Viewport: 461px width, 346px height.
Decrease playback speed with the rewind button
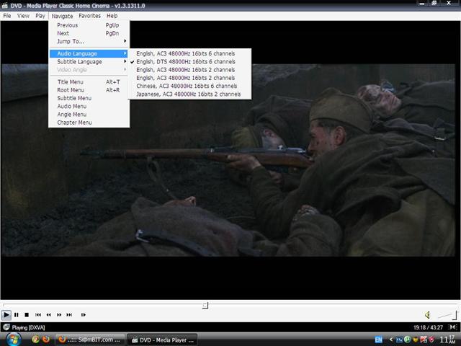tap(48, 315)
